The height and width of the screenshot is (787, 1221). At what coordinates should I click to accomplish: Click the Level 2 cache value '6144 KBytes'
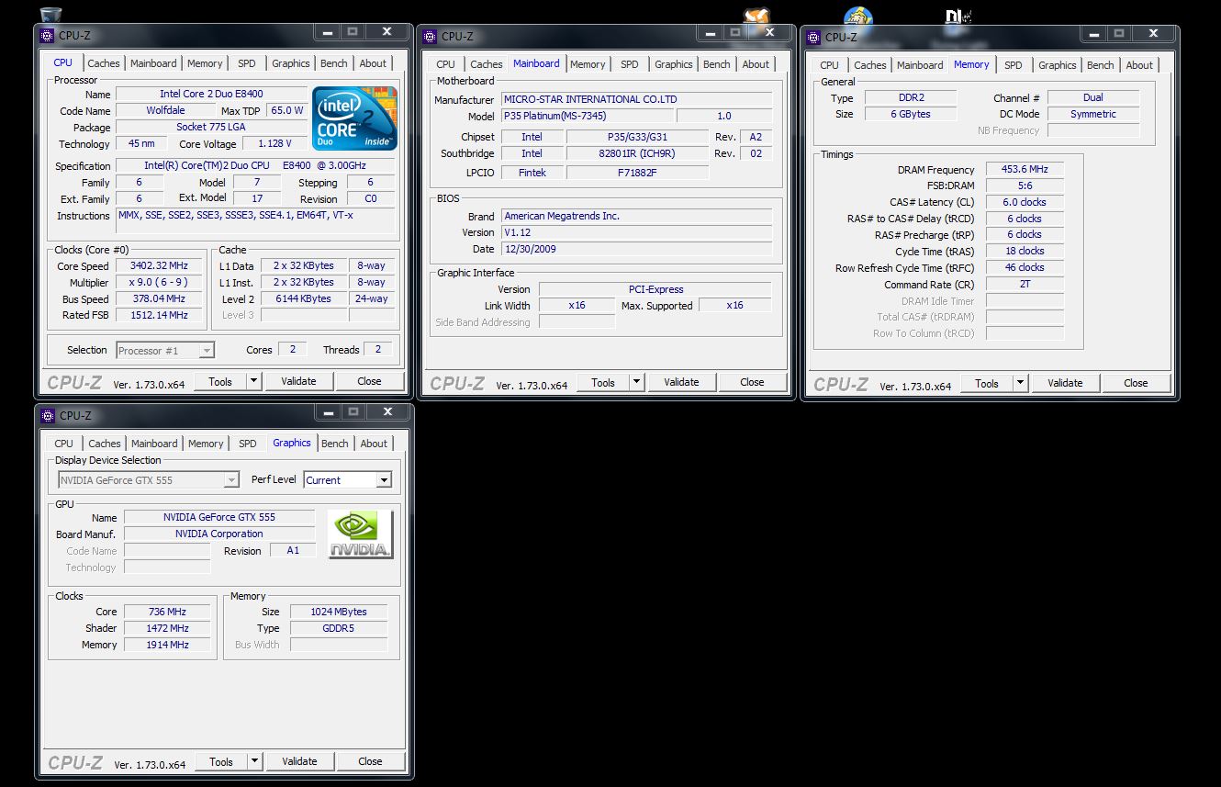[303, 298]
